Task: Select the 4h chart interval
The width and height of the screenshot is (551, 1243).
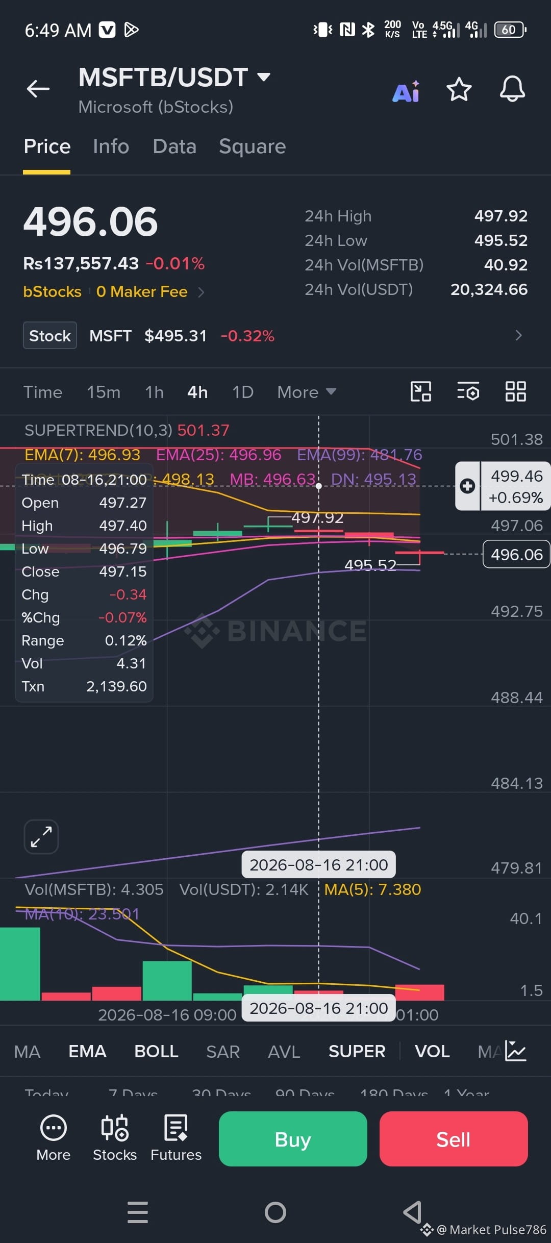Action: pyautogui.click(x=197, y=392)
